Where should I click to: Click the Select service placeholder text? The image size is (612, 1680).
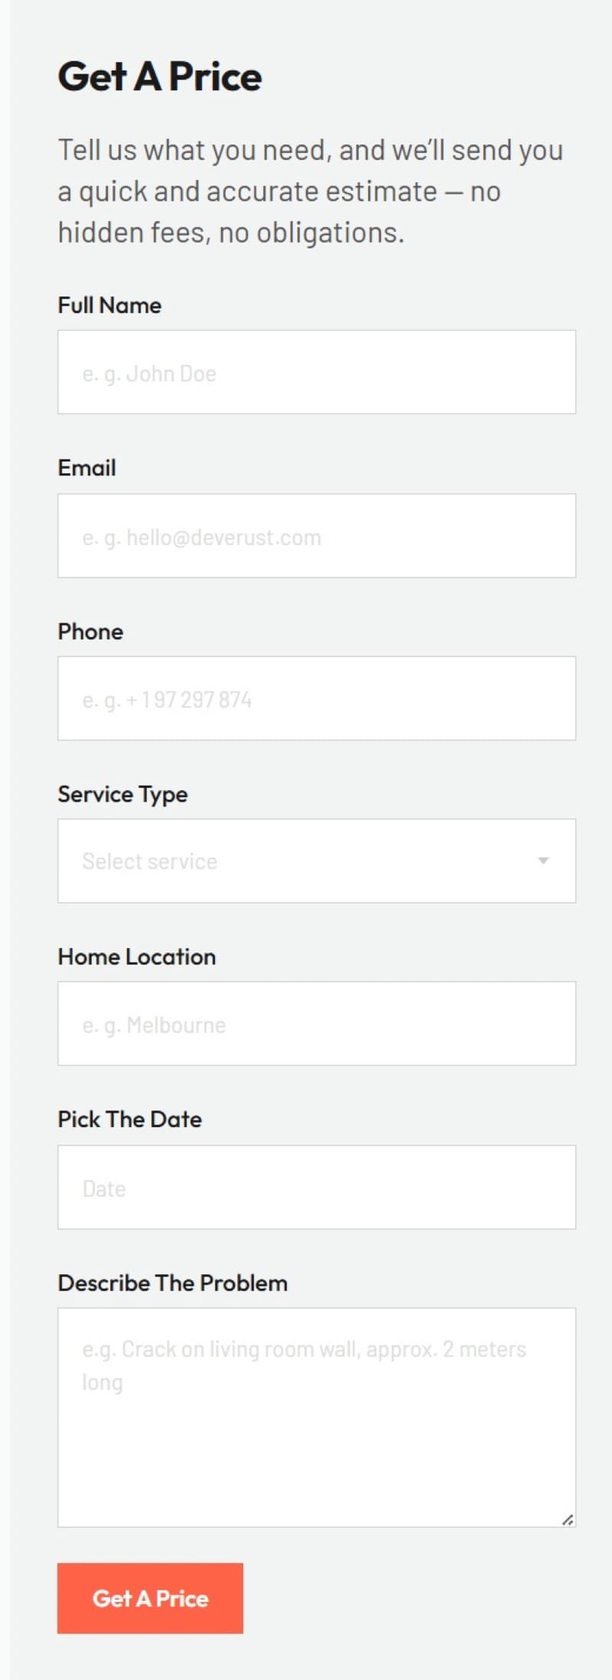(150, 862)
